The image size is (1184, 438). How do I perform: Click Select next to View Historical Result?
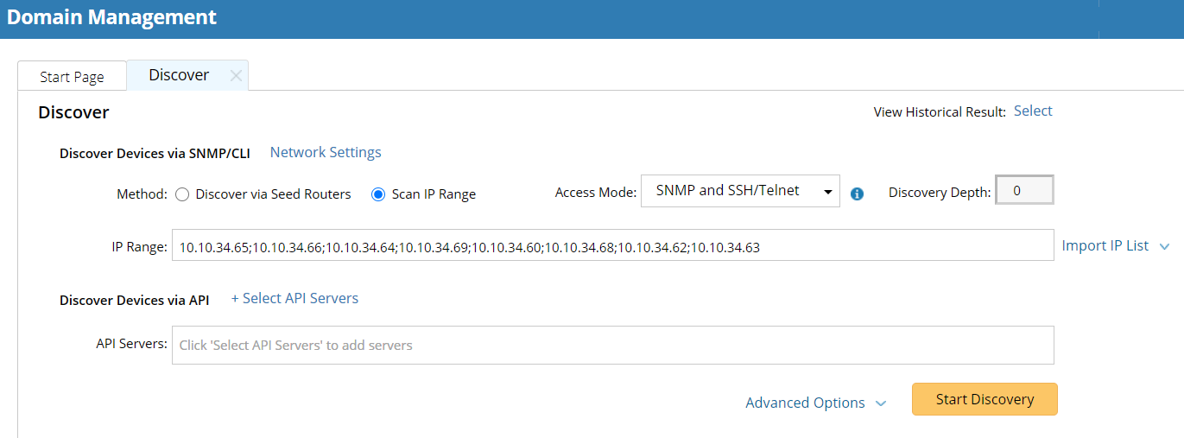(x=1033, y=111)
